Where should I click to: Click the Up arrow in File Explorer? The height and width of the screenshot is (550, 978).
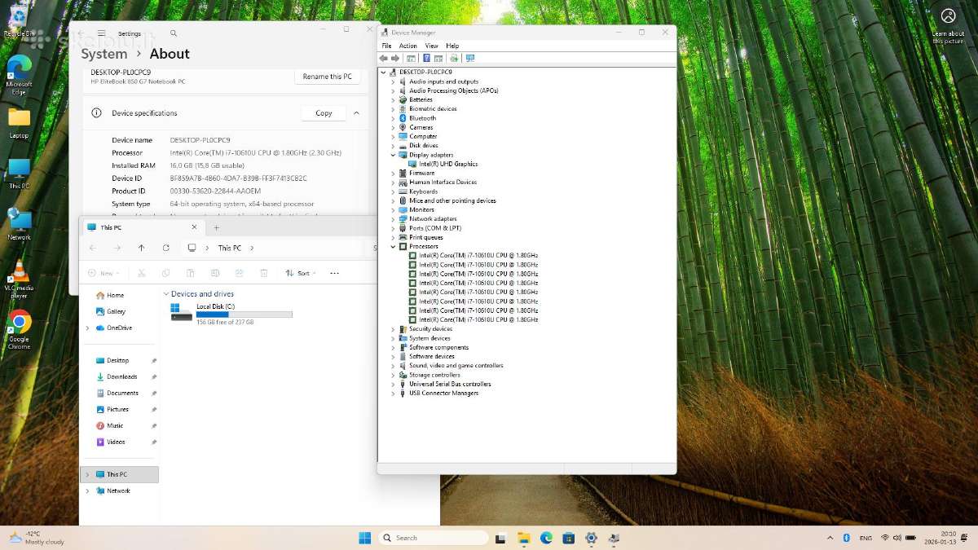coord(142,248)
